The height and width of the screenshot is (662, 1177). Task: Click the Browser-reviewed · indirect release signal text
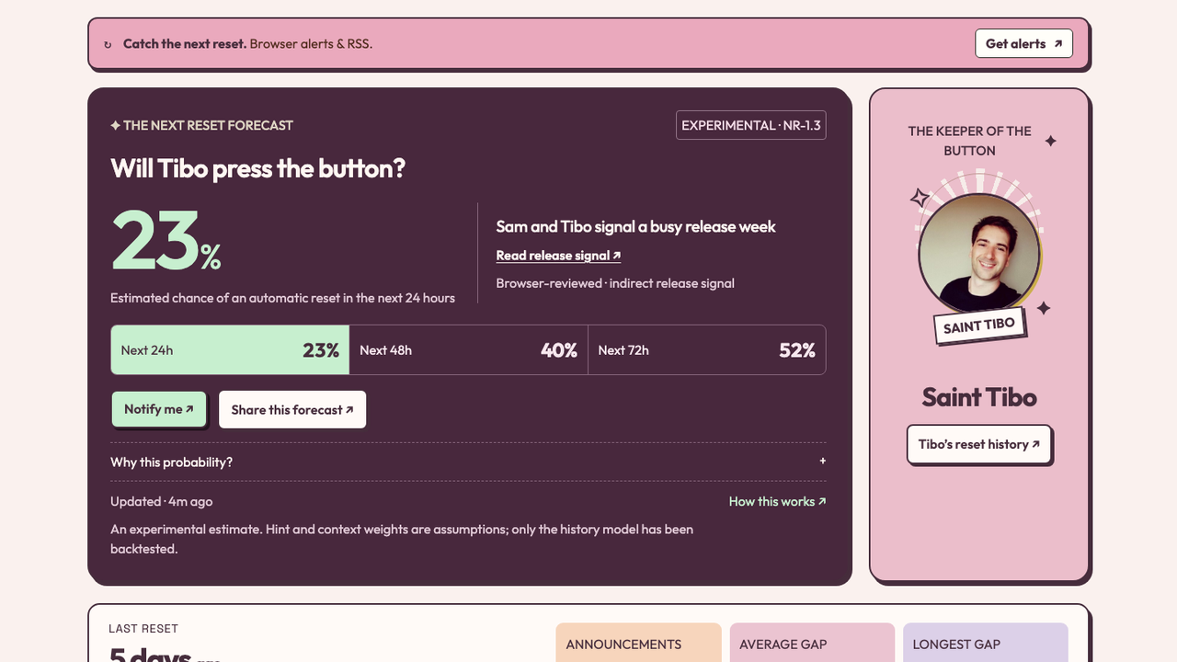click(615, 283)
